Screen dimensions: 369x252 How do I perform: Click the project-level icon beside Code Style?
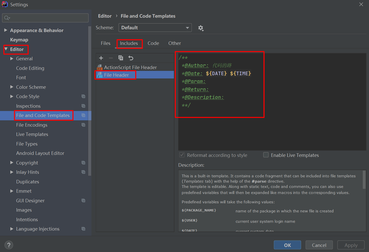pyautogui.click(x=83, y=96)
